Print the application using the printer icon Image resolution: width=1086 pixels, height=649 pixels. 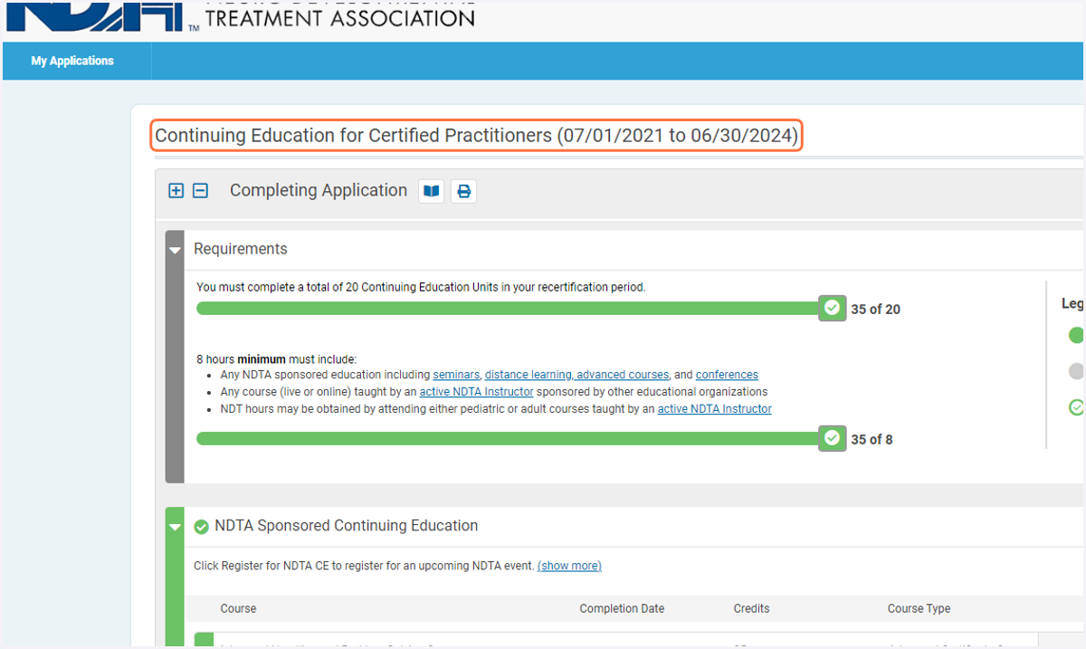(x=464, y=191)
